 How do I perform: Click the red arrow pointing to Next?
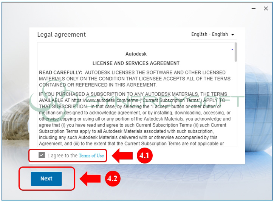(91, 179)
